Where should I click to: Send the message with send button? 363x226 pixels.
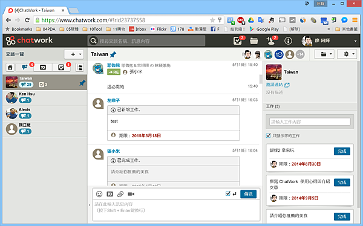point(248,194)
